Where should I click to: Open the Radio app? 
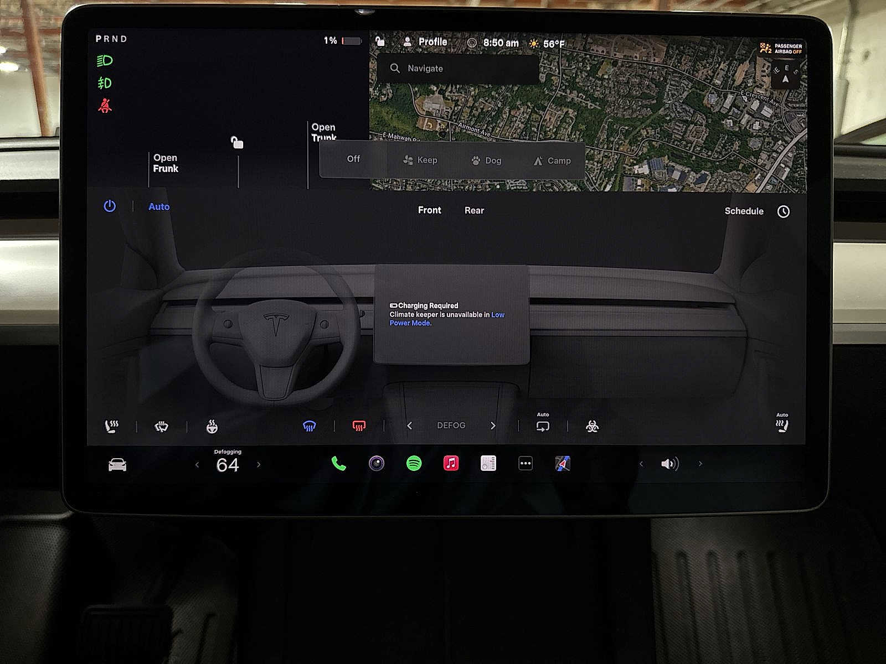point(487,464)
